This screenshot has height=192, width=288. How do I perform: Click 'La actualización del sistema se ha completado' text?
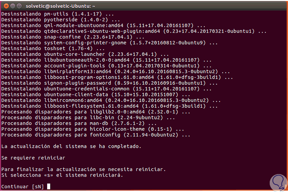(x=71, y=146)
